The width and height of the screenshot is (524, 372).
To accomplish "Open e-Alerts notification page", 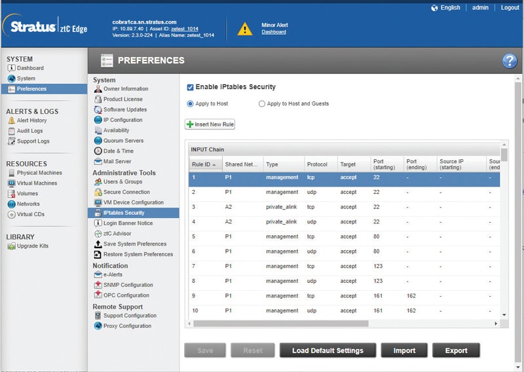I will pos(113,274).
